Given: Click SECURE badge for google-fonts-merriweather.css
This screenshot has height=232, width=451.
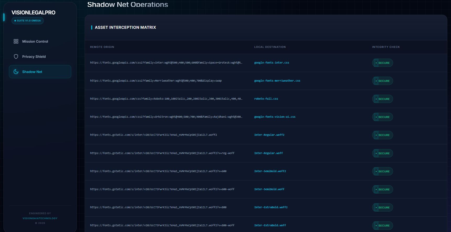Looking at the screenshot, I should 383,81.
